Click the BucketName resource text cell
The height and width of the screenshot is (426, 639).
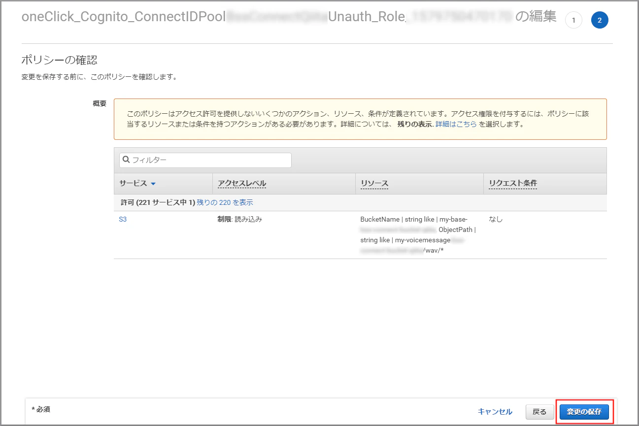418,235
